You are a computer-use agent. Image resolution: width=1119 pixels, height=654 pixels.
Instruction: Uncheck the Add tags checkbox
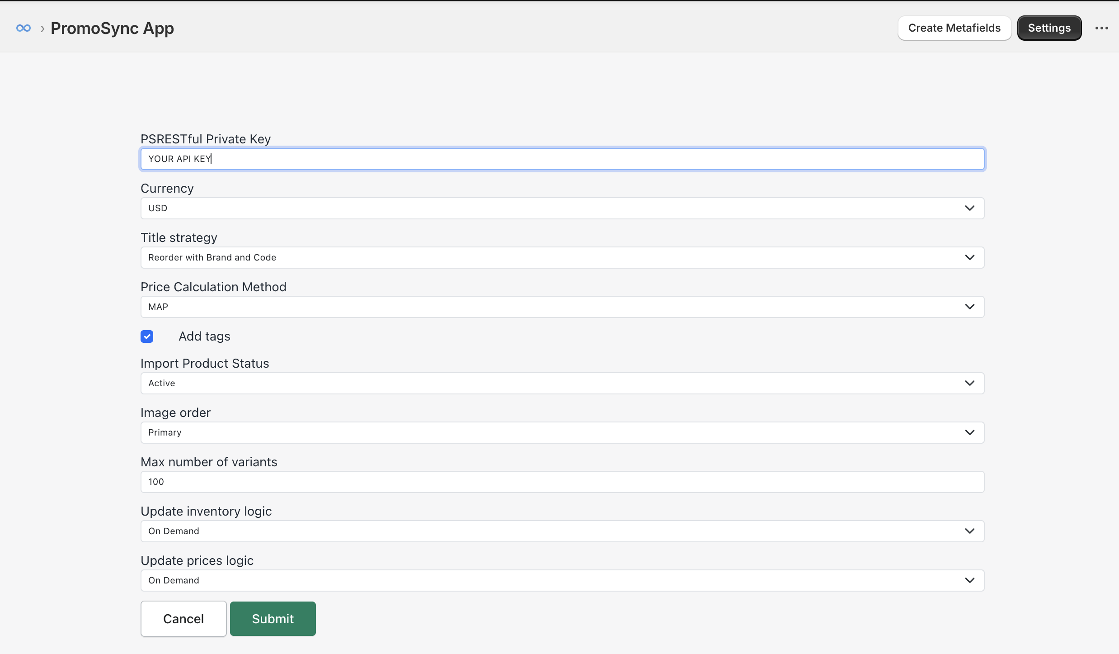(147, 336)
